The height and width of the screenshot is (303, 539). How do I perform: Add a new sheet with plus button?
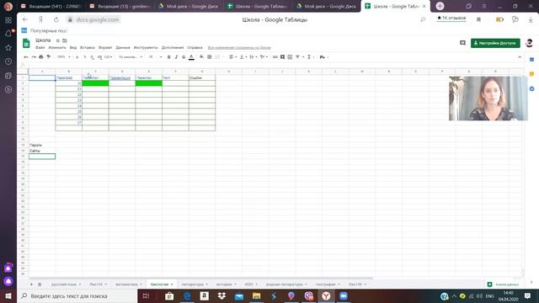(31, 284)
